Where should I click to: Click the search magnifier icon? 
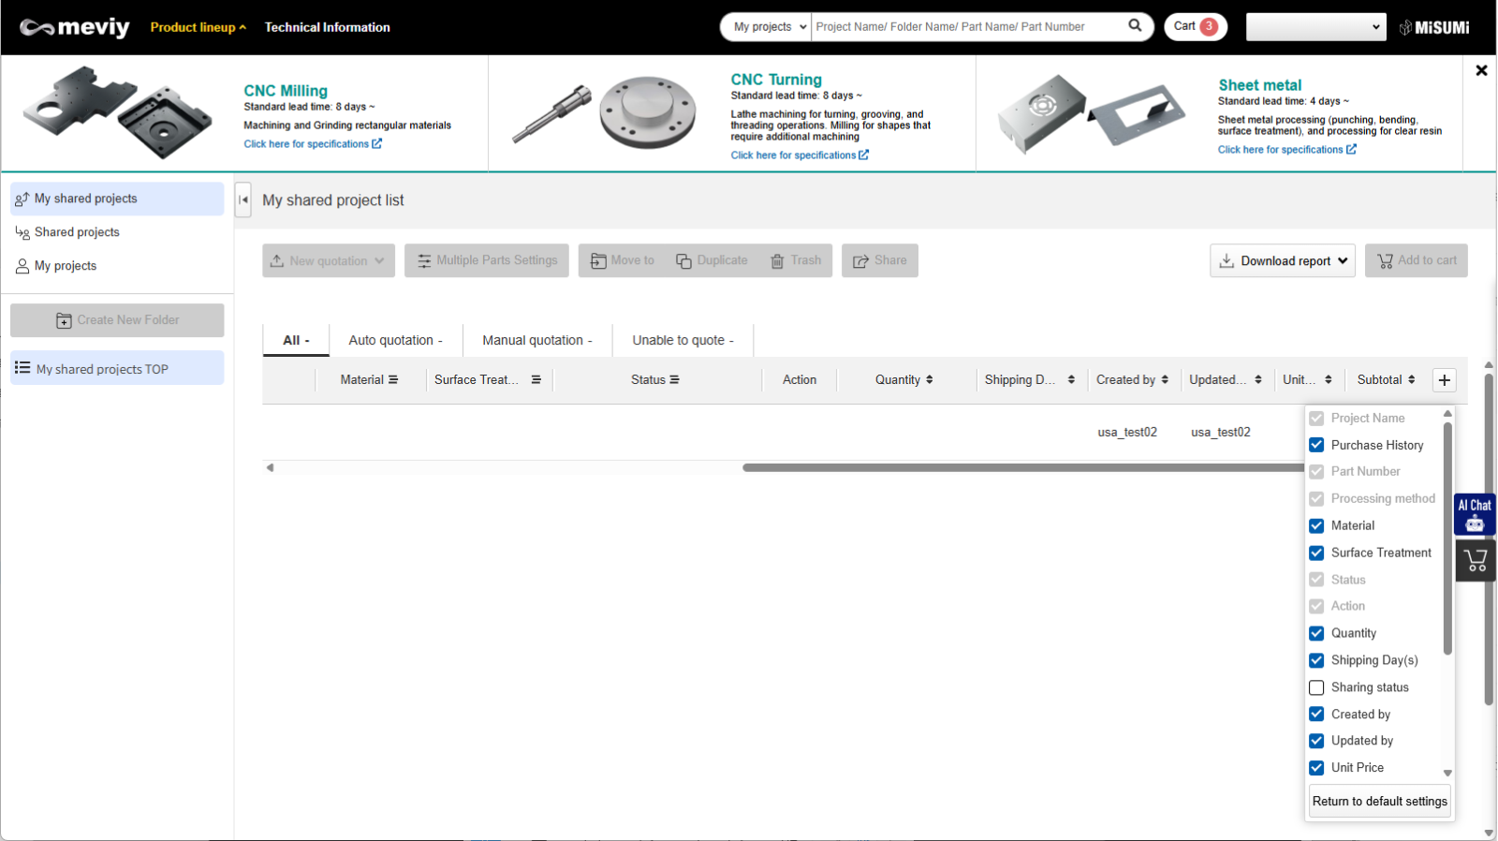(1135, 25)
